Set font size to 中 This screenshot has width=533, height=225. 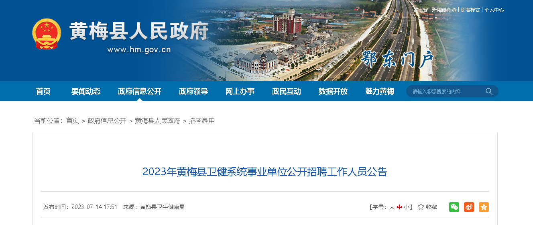click(399, 207)
